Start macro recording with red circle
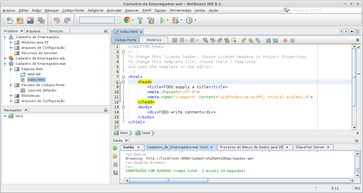The image size is (363, 193). tap(285, 40)
